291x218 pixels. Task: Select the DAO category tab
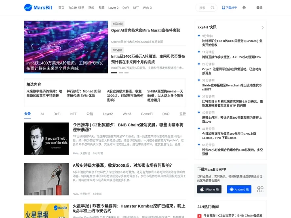(166, 114)
